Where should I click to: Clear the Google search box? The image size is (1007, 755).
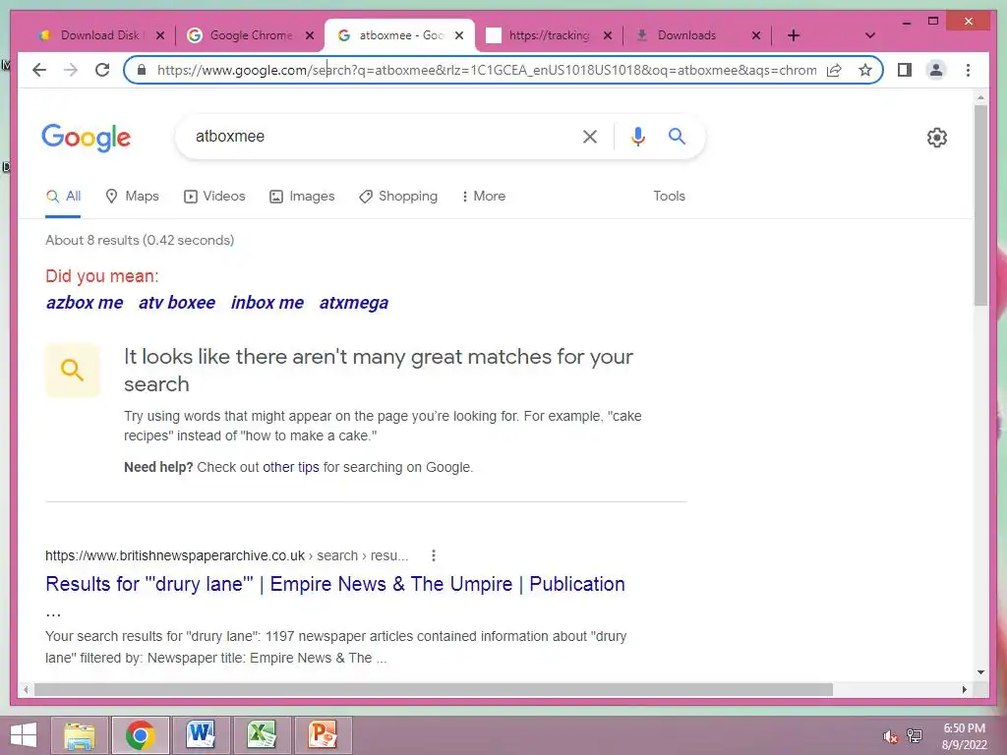click(590, 136)
